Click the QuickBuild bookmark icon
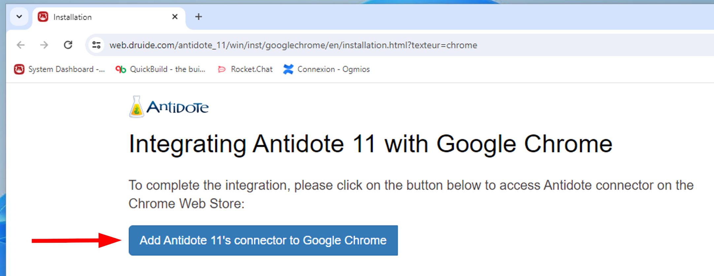The image size is (714, 276). tap(121, 69)
